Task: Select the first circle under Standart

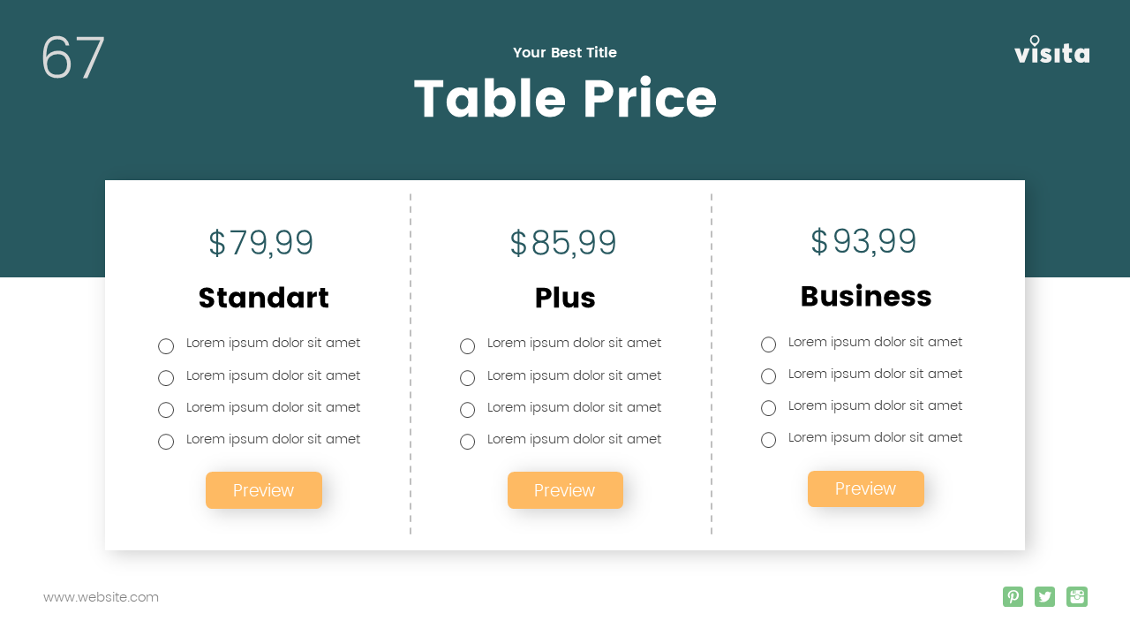Action: click(x=166, y=346)
